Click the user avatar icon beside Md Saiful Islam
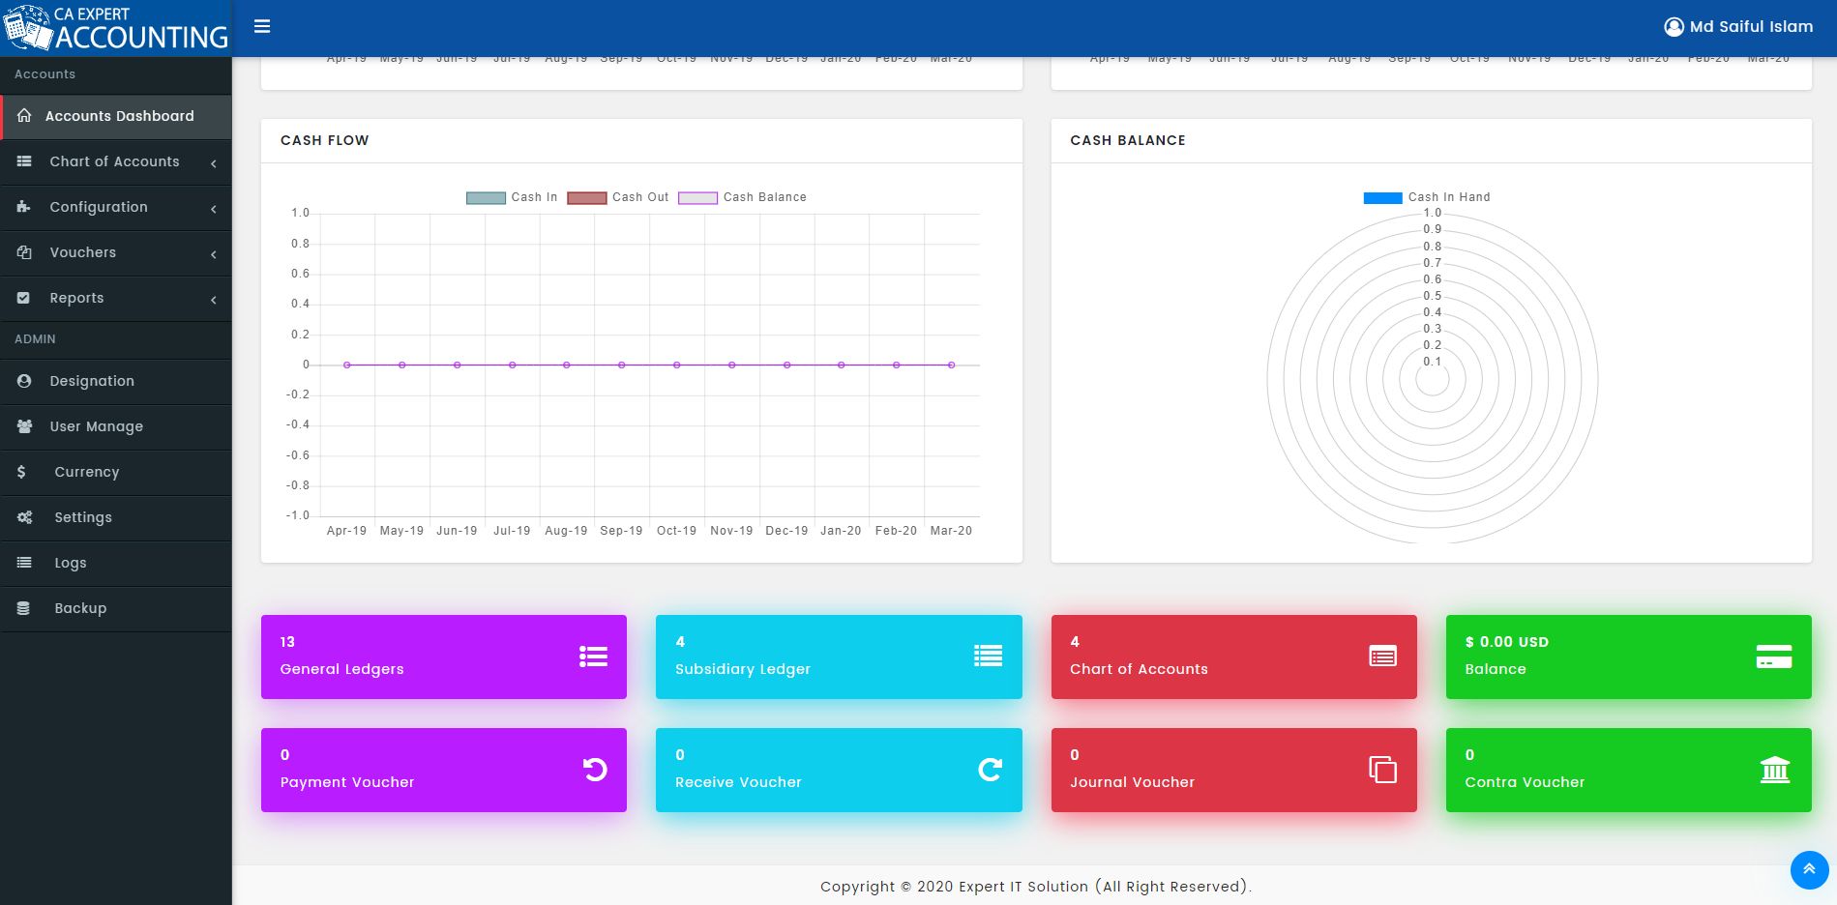Viewport: 1837px width, 905px height. [x=1674, y=27]
